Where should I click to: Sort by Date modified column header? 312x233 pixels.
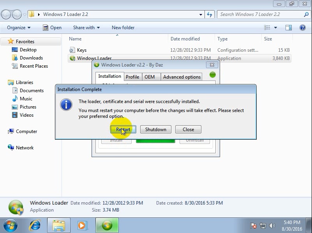(x=185, y=39)
